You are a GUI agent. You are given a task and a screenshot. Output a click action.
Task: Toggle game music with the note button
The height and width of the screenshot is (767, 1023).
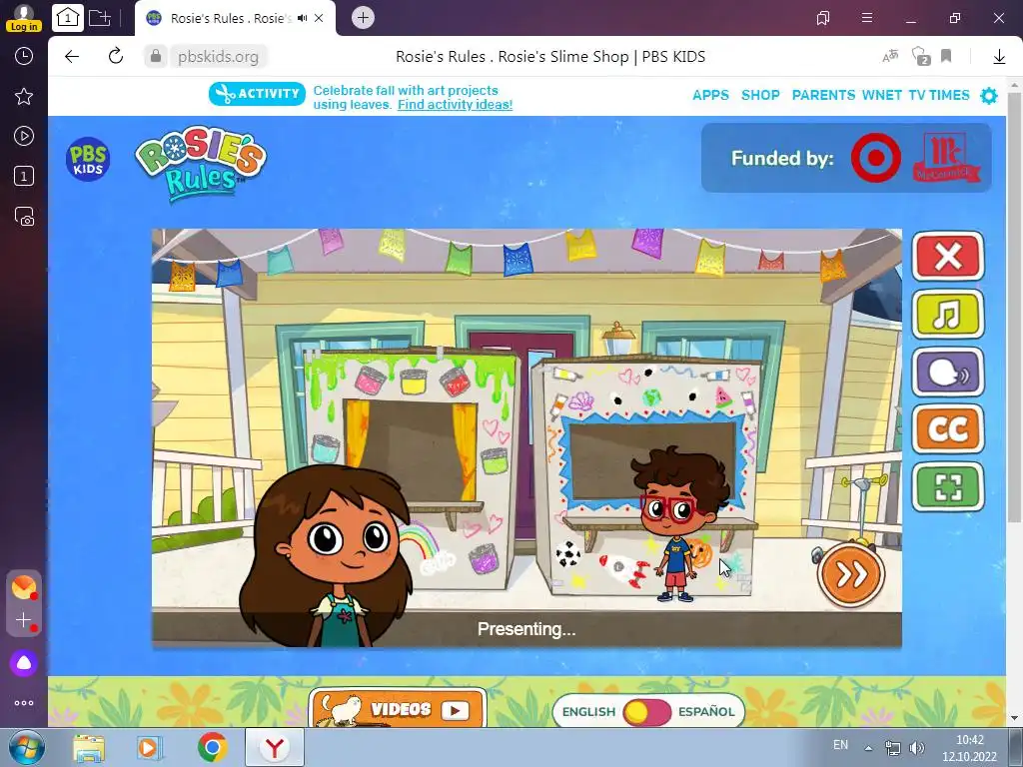(947, 315)
